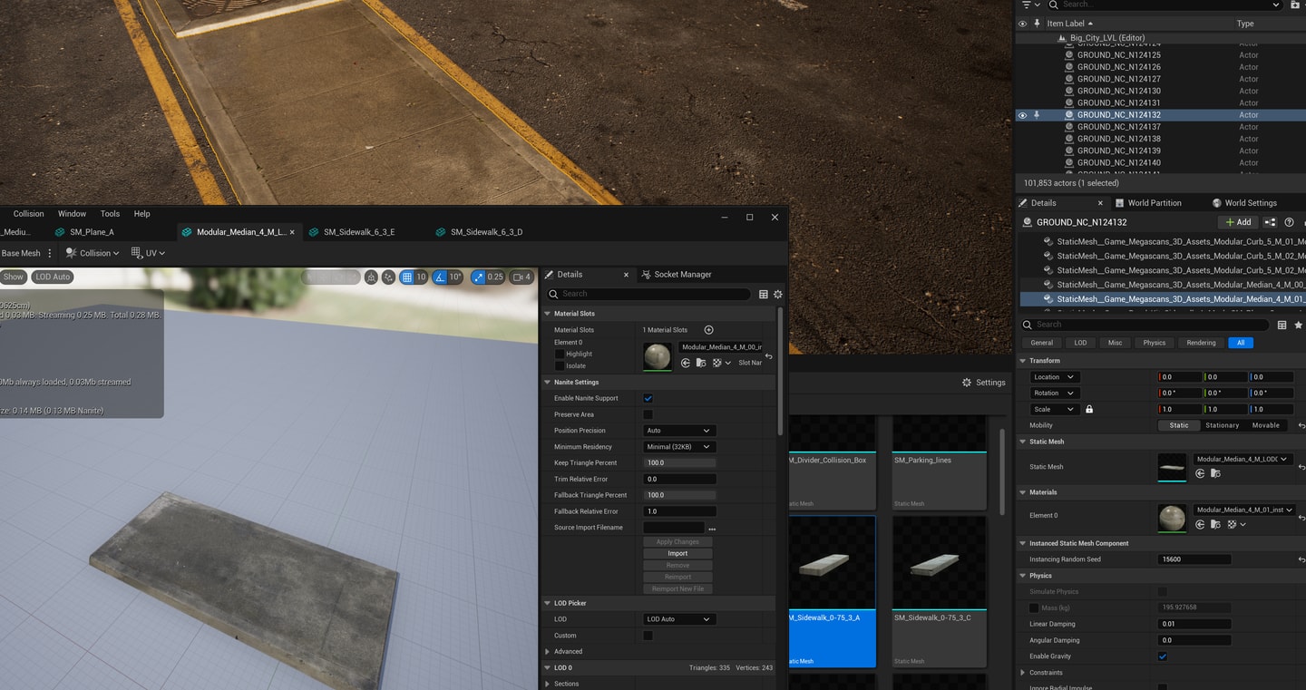Hide GROUND_NC_N124132 with eye icon
Image resolution: width=1306 pixels, height=690 pixels.
(x=1022, y=115)
